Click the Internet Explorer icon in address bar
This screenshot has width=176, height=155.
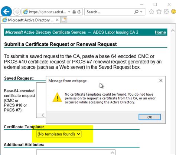coord(25,12)
